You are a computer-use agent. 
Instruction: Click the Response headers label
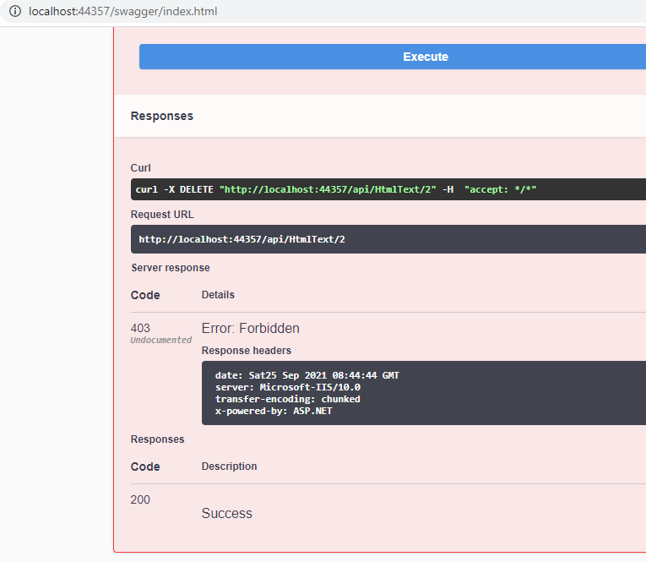pyautogui.click(x=247, y=351)
